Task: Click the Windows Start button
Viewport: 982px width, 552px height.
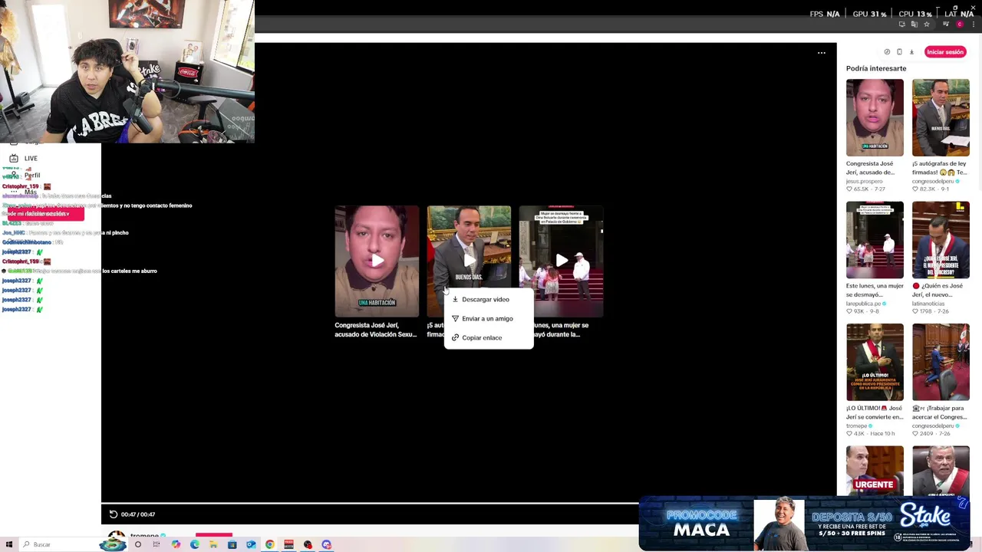Action: (x=8, y=544)
